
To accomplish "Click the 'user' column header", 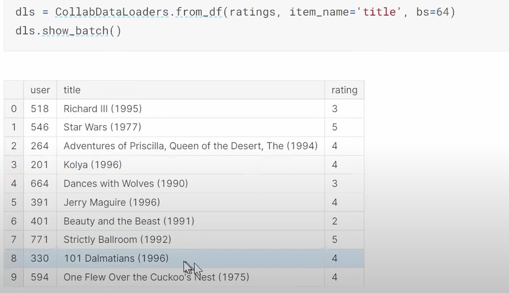I will coord(40,90).
